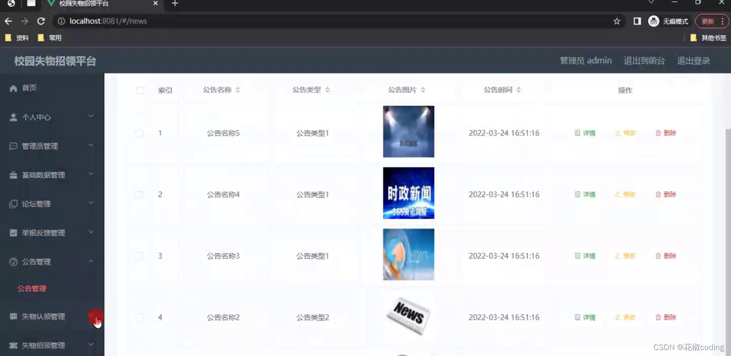Click 公告类型2 cell in row 4
This screenshot has width=731, height=356.
click(x=313, y=317)
